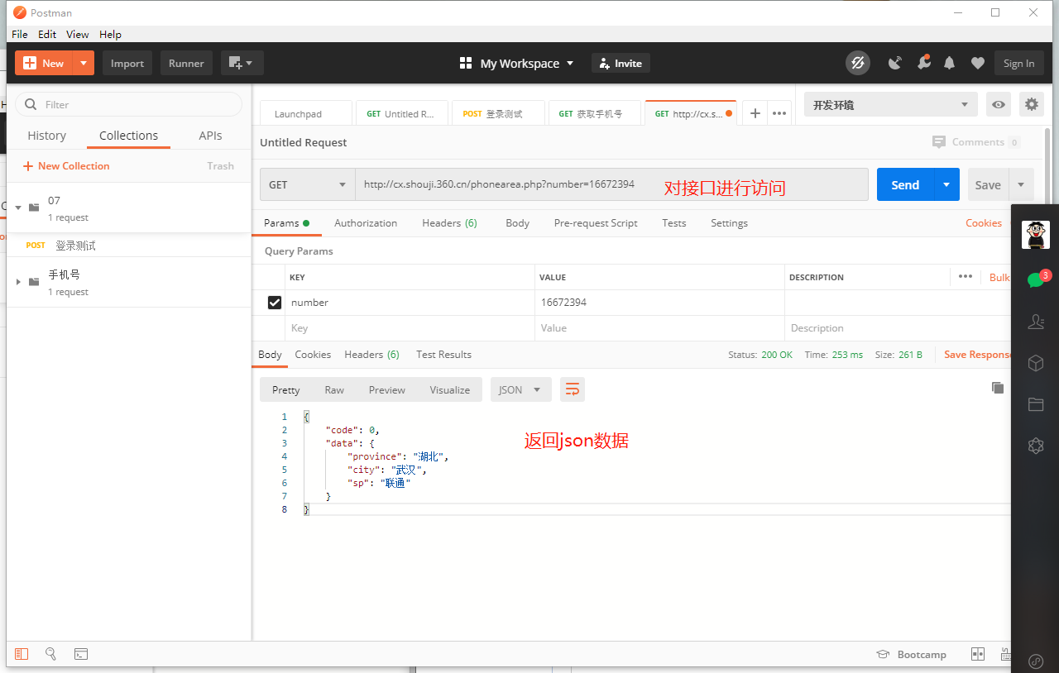Open the Edit menu
1059x673 pixels.
[x=47, y=34]
